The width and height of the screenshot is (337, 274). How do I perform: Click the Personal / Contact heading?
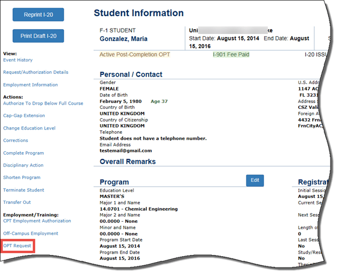(x=131, y=74)
